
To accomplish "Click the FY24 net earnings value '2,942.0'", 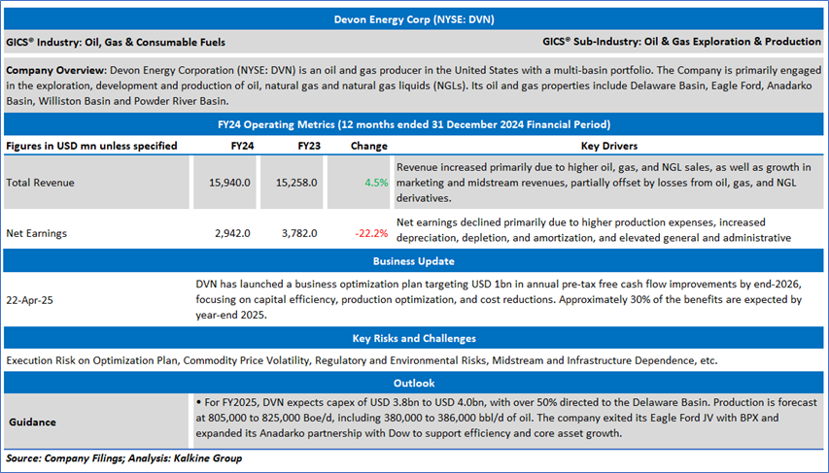I will pyautogui.click(x=232, y=234).
